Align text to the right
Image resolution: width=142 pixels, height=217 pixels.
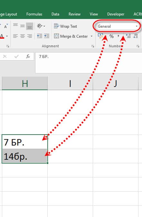pyautogui.click(x=30, y=36)
